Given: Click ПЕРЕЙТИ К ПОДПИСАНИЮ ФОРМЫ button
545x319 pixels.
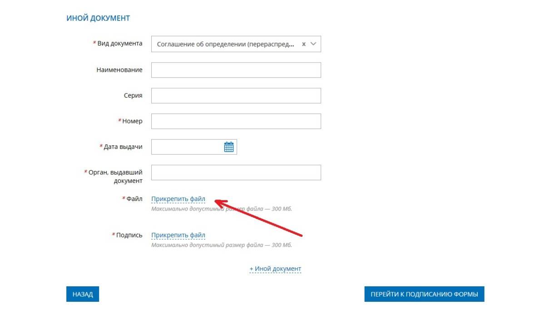Looking at the screenshot, I should pos(424,294).
